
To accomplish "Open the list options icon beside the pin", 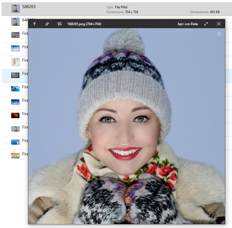I will [59, 24].
